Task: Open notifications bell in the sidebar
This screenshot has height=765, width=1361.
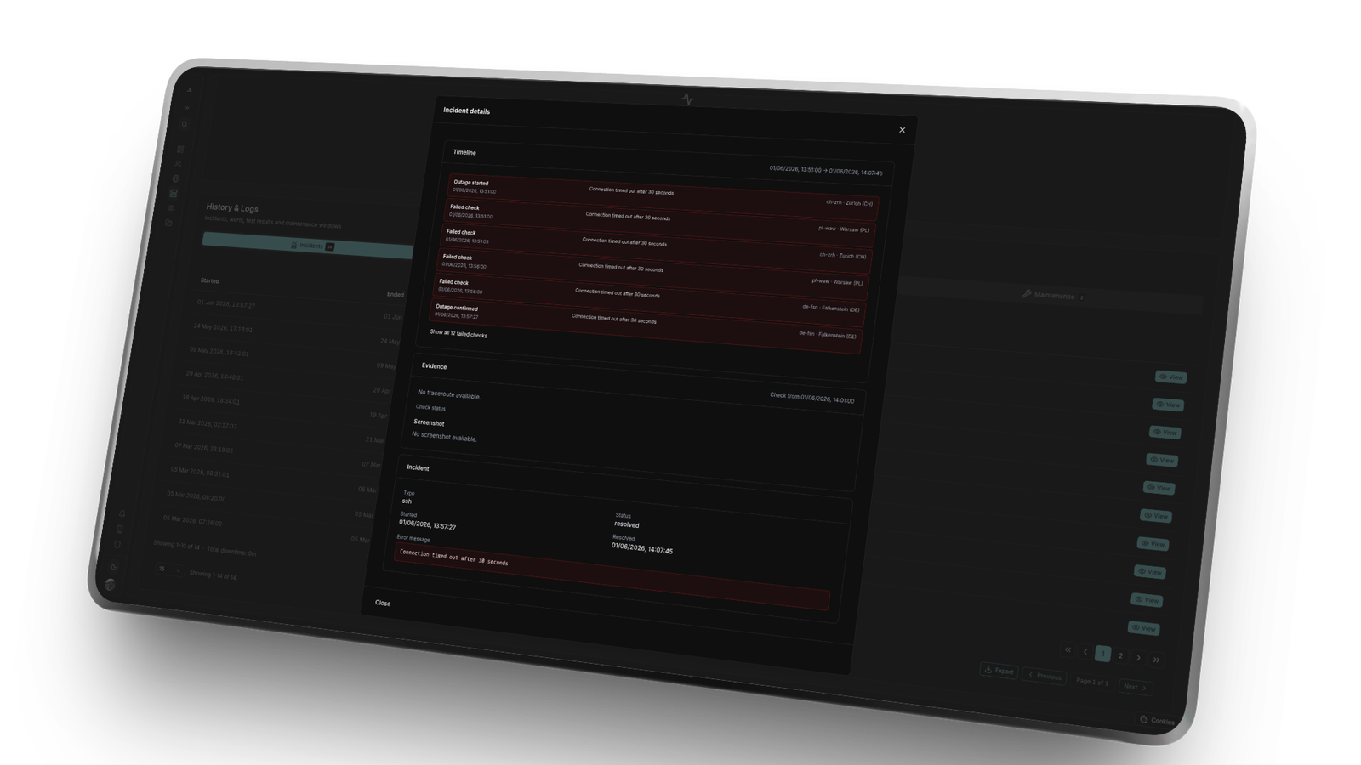Action: pyautogui.click(x=122, y=513)
